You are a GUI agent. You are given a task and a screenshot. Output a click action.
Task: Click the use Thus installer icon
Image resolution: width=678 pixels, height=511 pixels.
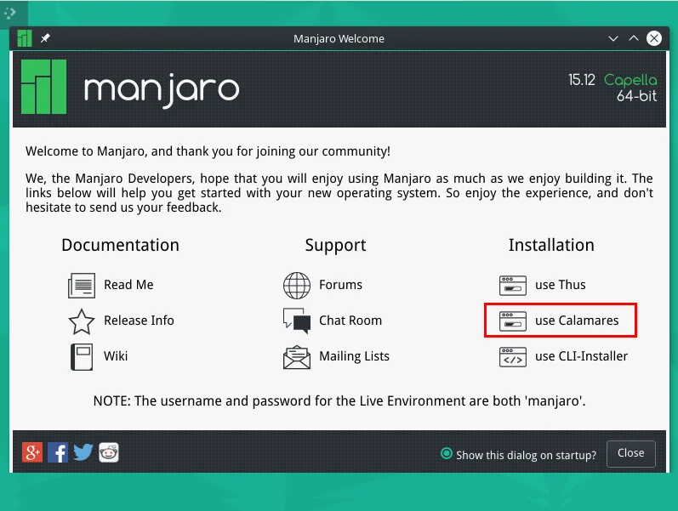pos(513,286)
